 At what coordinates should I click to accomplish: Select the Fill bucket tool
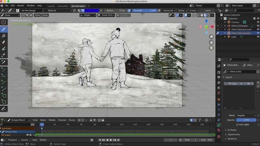(x=4, y=36)
